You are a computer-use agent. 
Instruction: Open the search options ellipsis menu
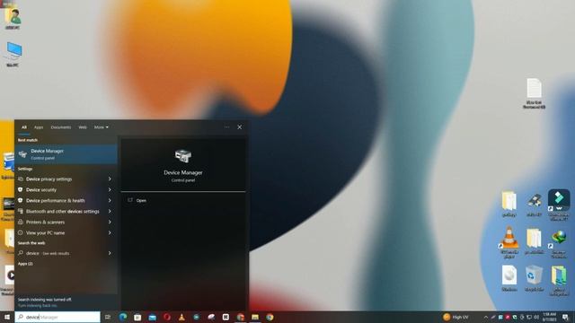pos(226,127)
